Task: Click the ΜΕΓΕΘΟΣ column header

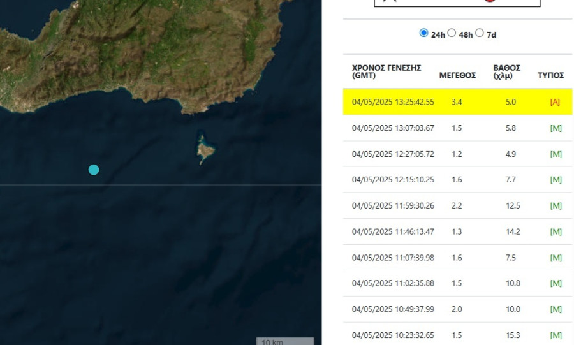Action: tap(457, 75)
